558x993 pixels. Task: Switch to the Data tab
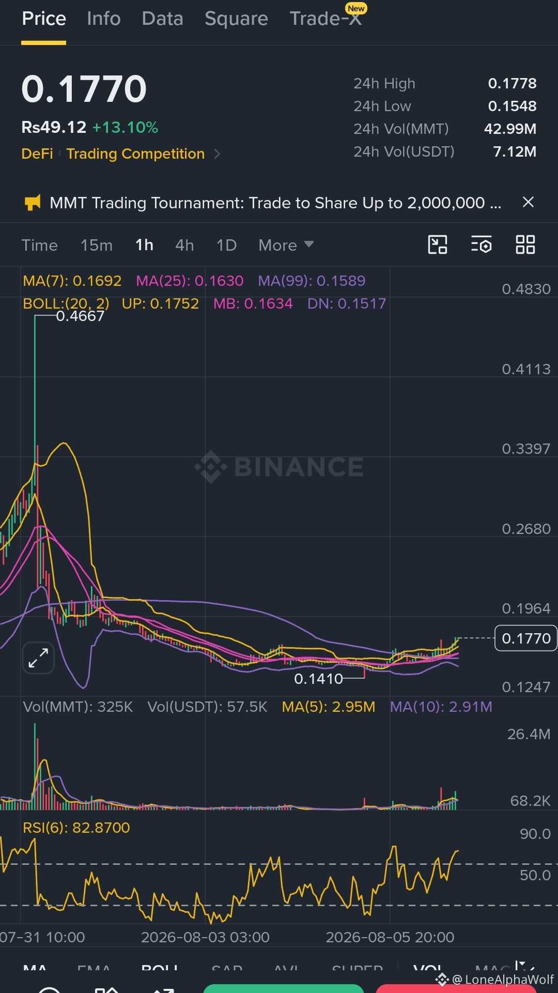pos(163,19)
